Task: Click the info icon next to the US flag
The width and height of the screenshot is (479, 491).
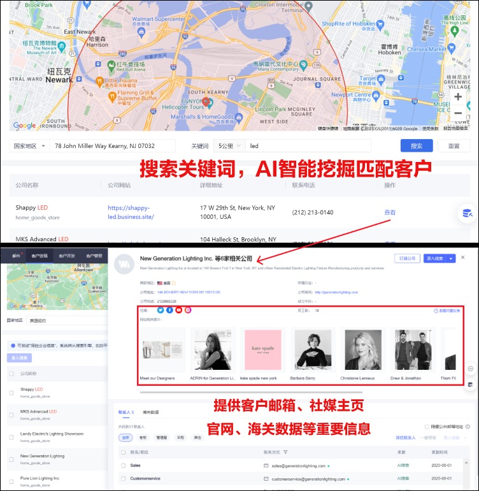Action: pyautogui.click(x=174, y=282)
